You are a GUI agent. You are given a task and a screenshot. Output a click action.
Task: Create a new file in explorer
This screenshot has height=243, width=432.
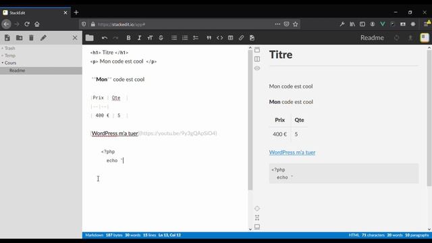7,38
